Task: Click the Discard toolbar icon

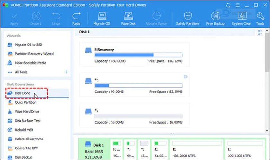Action: (36, 17)
